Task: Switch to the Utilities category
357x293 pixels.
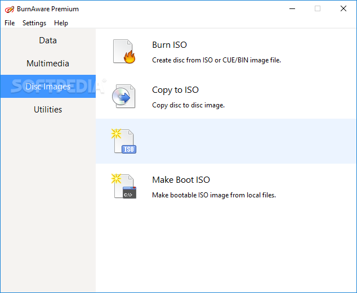Action: [48, 109]
